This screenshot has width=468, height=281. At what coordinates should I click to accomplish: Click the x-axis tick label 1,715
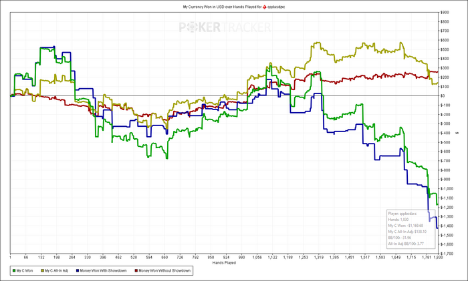coord(411,258)
